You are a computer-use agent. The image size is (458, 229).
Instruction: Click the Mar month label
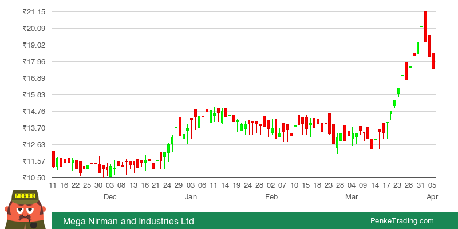(x=352, y=197)
